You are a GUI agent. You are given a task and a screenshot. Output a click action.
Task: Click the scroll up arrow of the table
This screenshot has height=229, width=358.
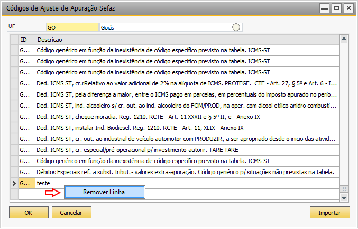(x=344, y=39)
